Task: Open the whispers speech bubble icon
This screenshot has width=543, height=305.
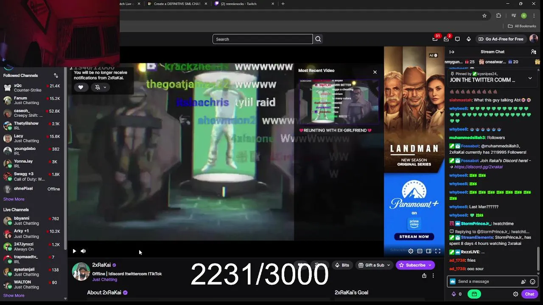Action: 457,39
